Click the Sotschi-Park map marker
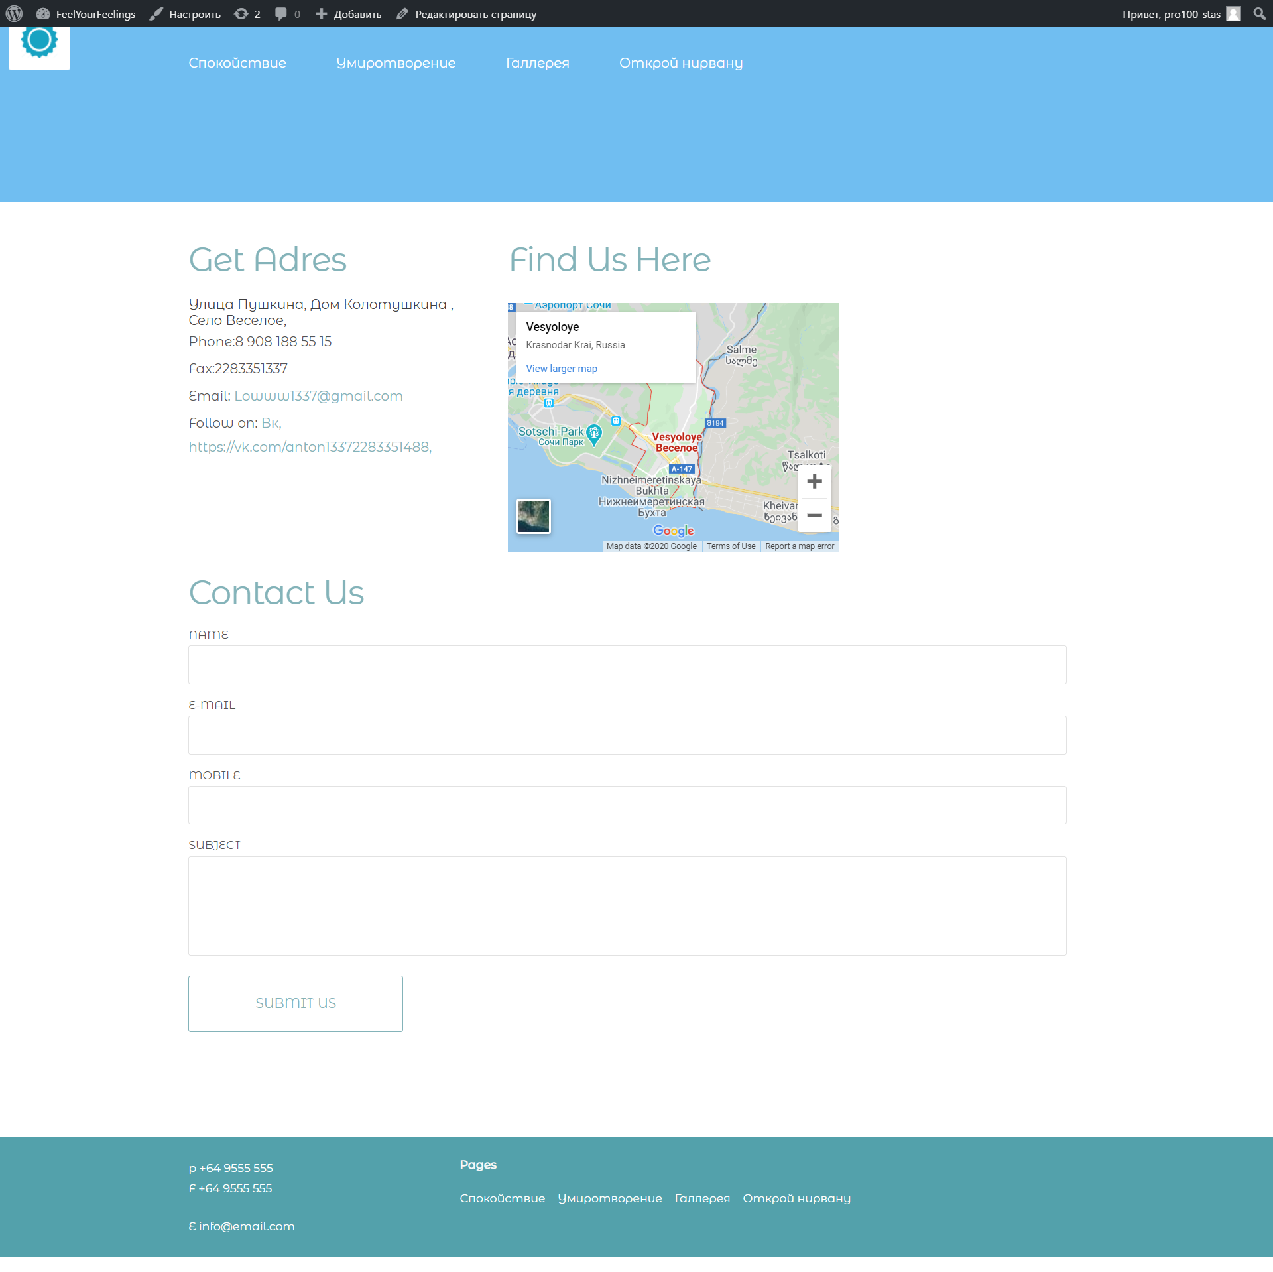The image size is (1273, 1272). pos(594,435)
